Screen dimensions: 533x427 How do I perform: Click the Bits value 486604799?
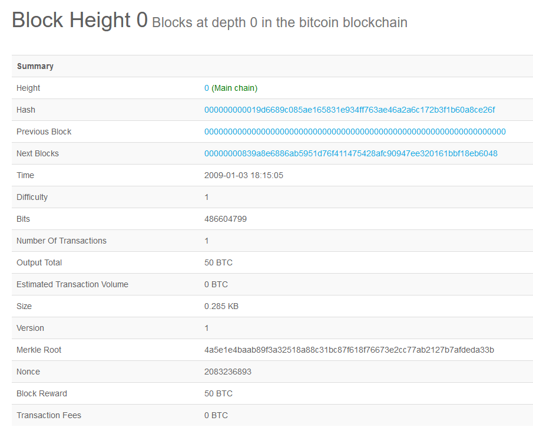click(225, 219)
